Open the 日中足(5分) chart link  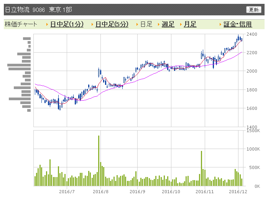tap(112, 24)
